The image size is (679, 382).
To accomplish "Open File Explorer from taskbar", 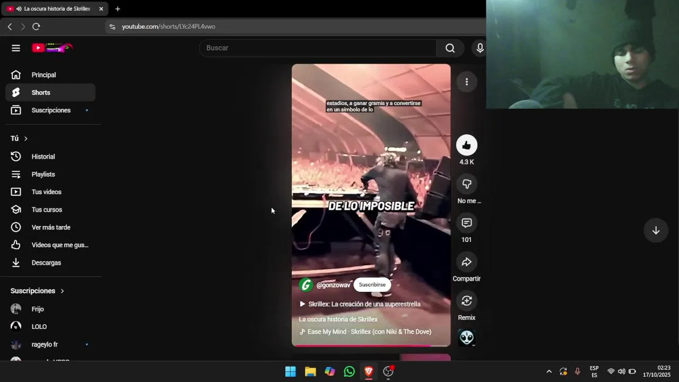I will point(310,371).
